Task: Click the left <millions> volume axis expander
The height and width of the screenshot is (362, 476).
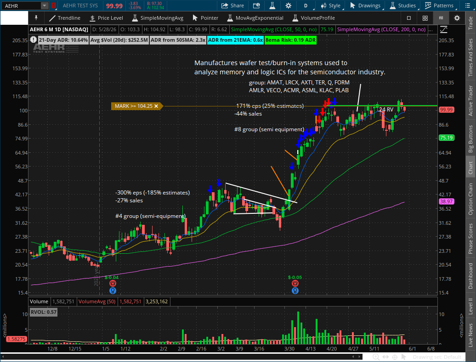Action: (5, 325)
